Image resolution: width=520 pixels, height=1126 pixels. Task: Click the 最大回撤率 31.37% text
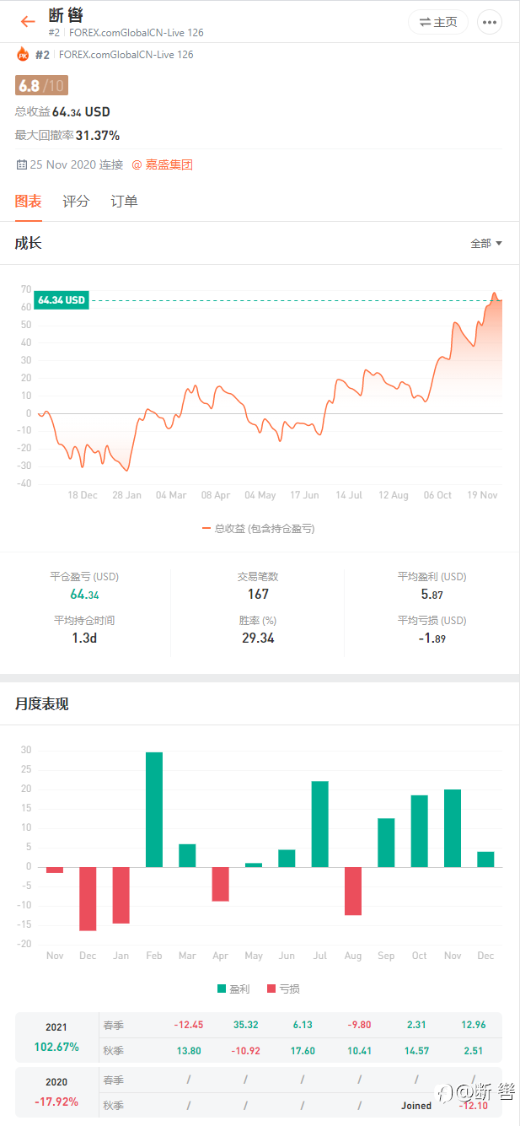67,135
